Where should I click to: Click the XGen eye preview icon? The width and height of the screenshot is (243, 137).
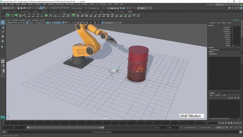pos(12,15)
